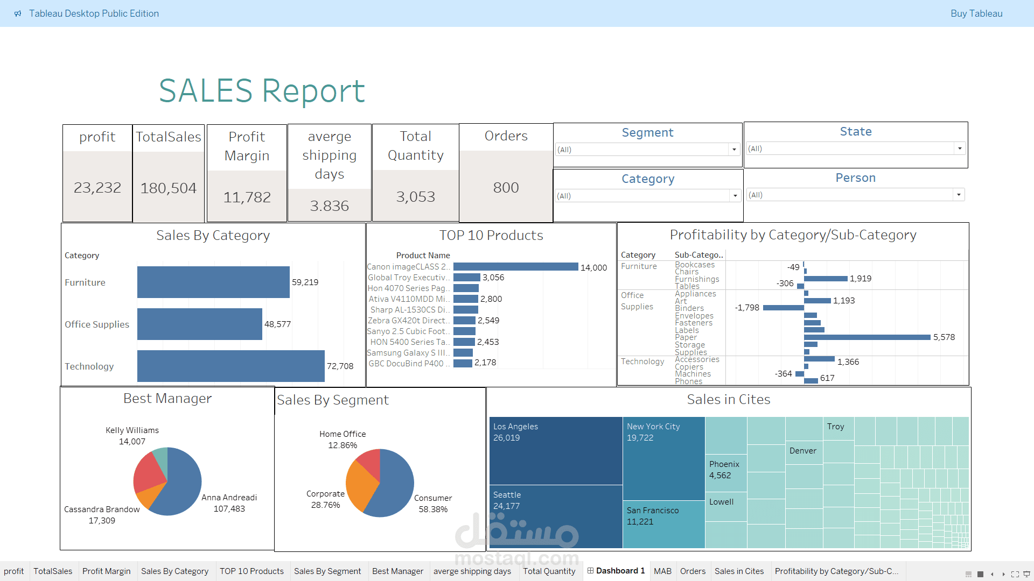1034x581 pixels.
Task: Open Tableau Desktop Public Edition link
Action: (94, 13)
